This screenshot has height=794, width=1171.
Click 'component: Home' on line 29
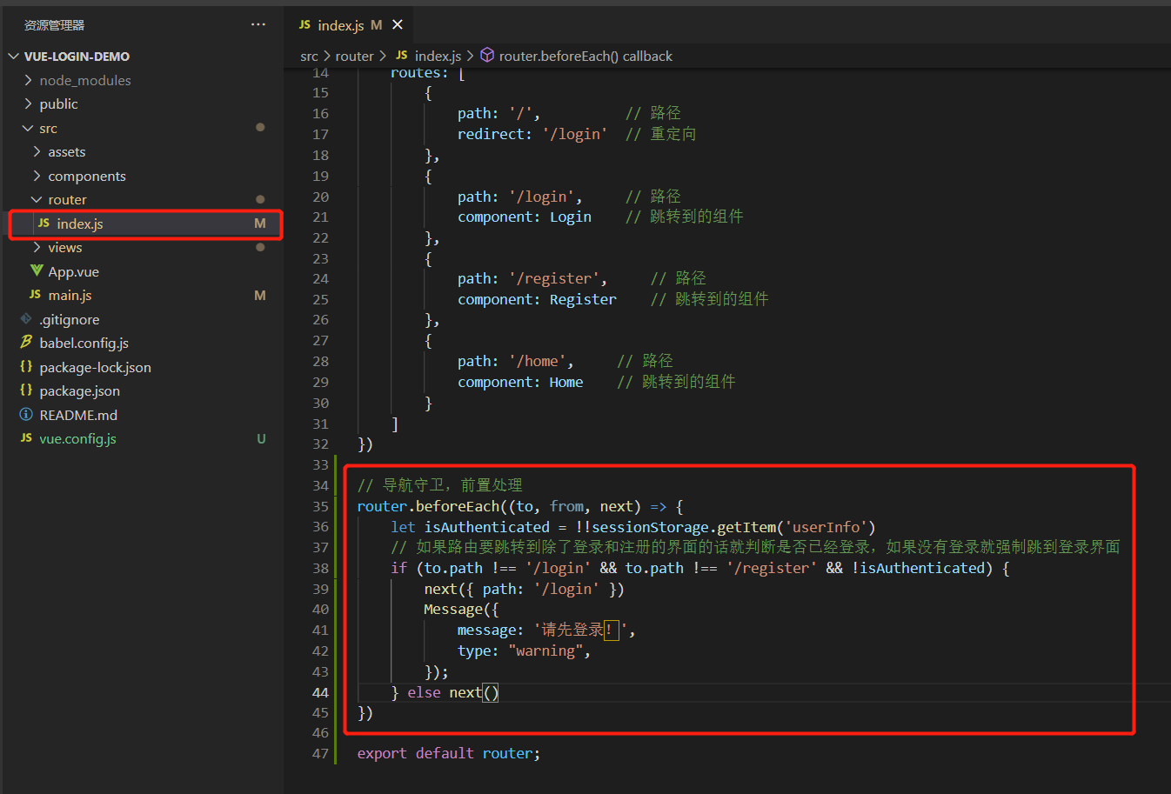[x=520, y=382]
